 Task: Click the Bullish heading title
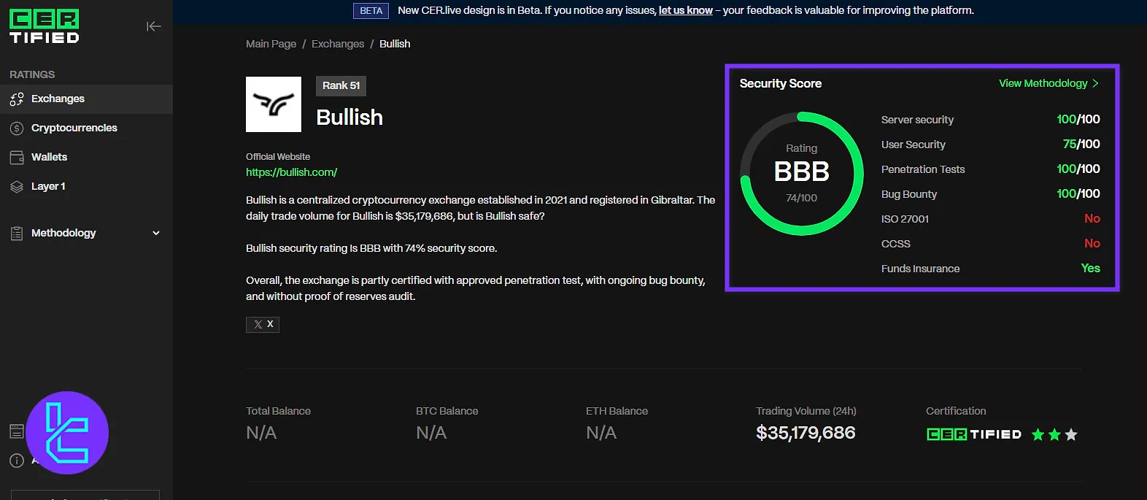[349, 117]
